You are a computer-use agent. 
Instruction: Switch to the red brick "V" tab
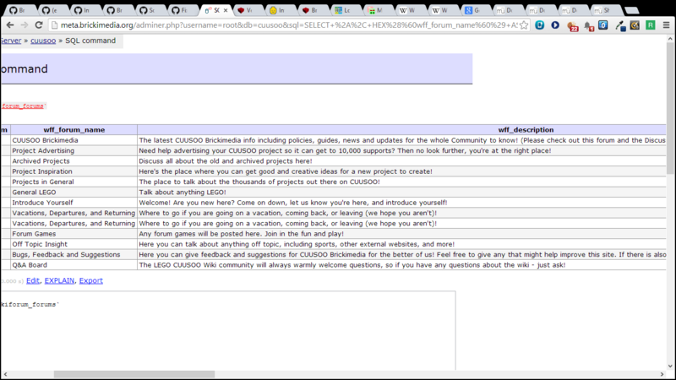pos(247,10)
